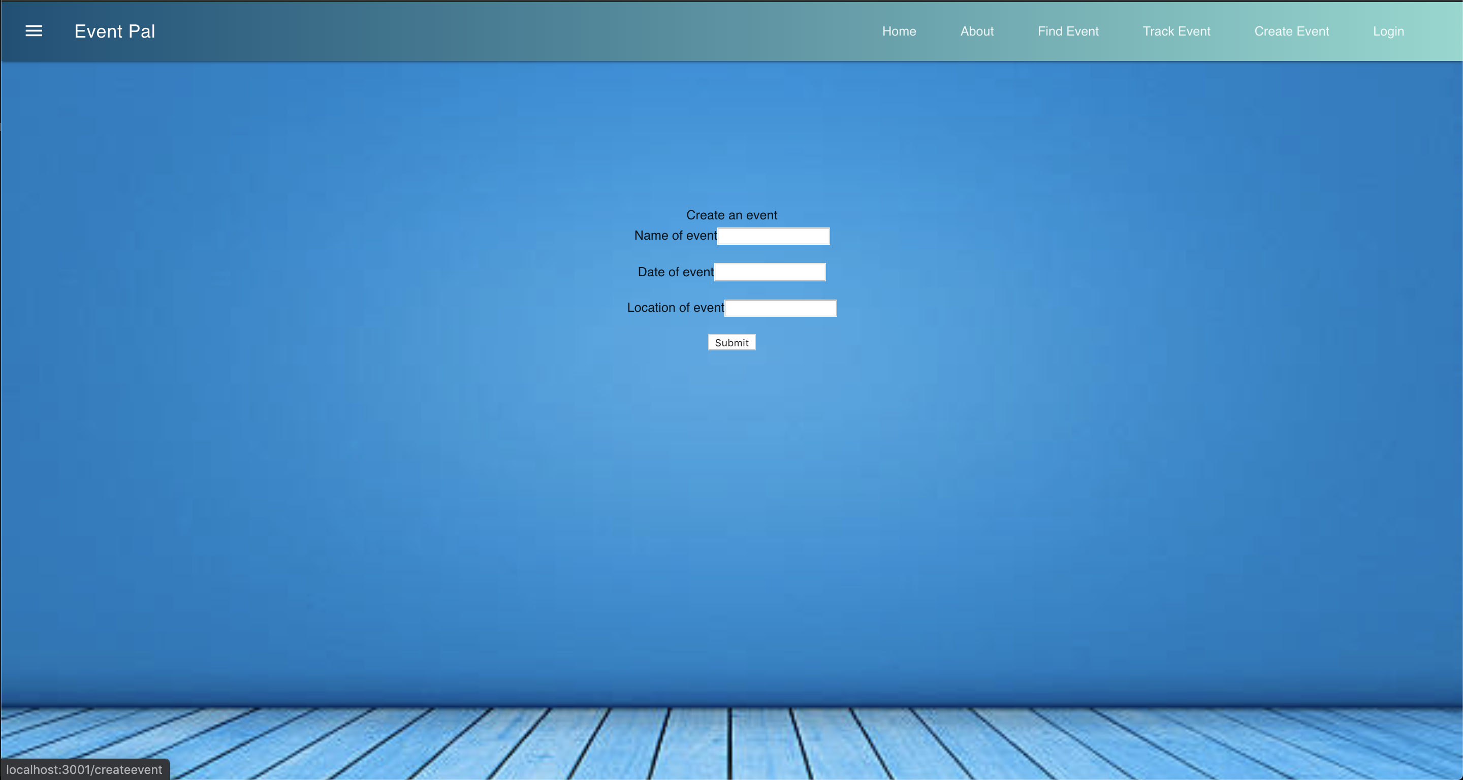Open the About page link
The width and height of the screenshot is (1463, 780).
[x=976, y=31]
